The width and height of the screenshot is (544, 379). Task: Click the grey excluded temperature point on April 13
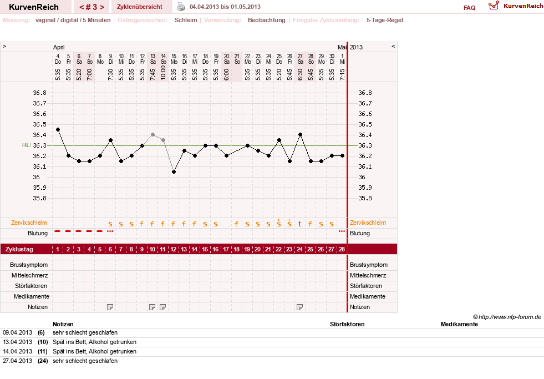click(152, 135)
